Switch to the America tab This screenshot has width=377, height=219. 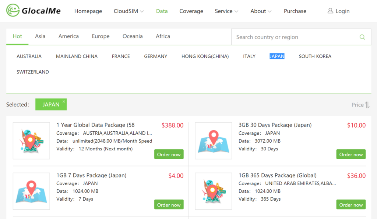coord(68,36)
